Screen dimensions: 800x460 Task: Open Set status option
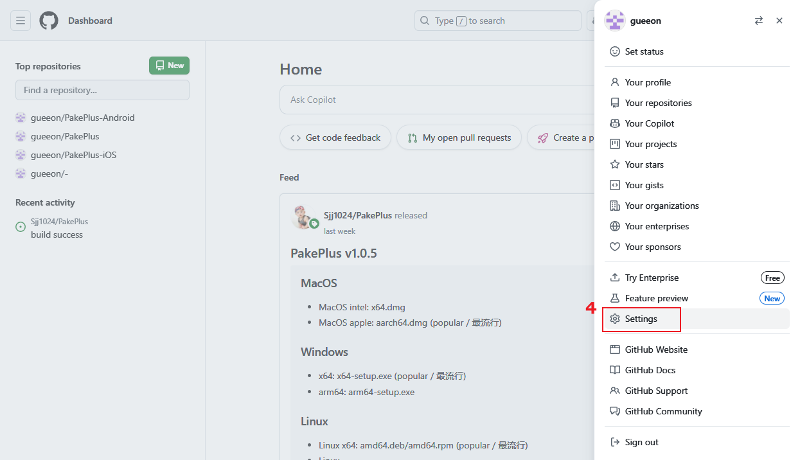(x=644, y=51)
